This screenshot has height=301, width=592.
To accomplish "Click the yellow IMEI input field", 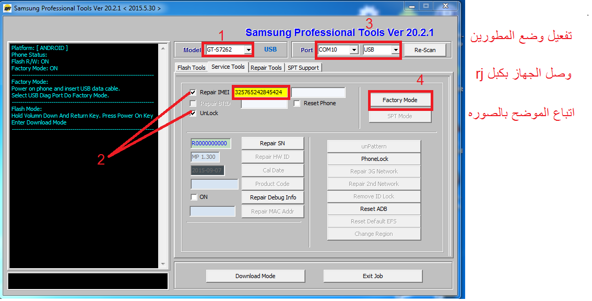I will (x=261, y=92).
